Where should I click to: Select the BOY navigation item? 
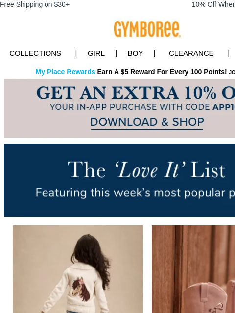135,53
